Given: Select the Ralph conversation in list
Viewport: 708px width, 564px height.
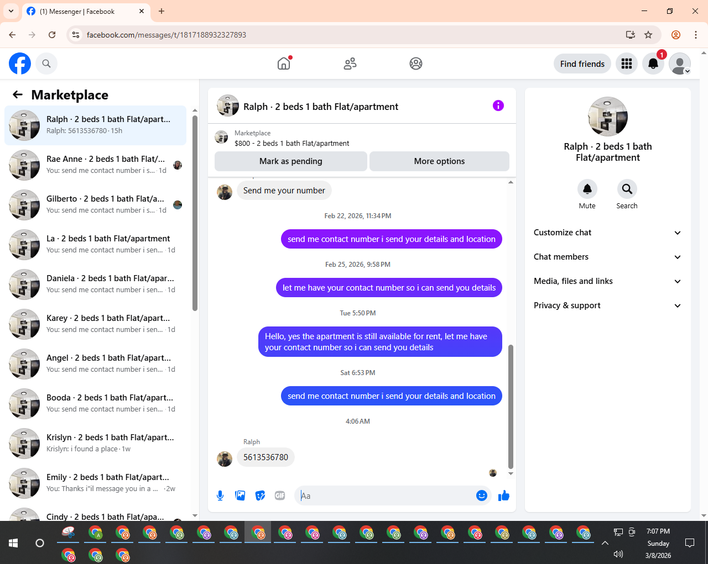Looking at the screenshot, I should click(x=96, y=125).
